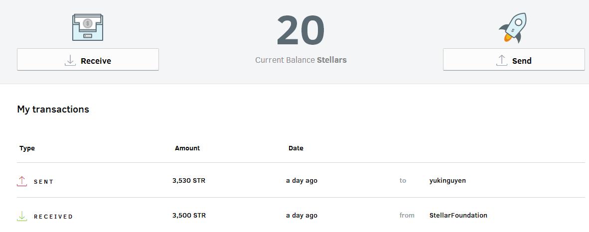Select the SENT transaction label
The image size is (589, 232).
click(44, 182)
